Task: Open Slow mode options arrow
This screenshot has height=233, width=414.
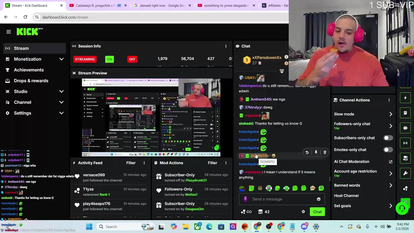Action: [391, 114]
